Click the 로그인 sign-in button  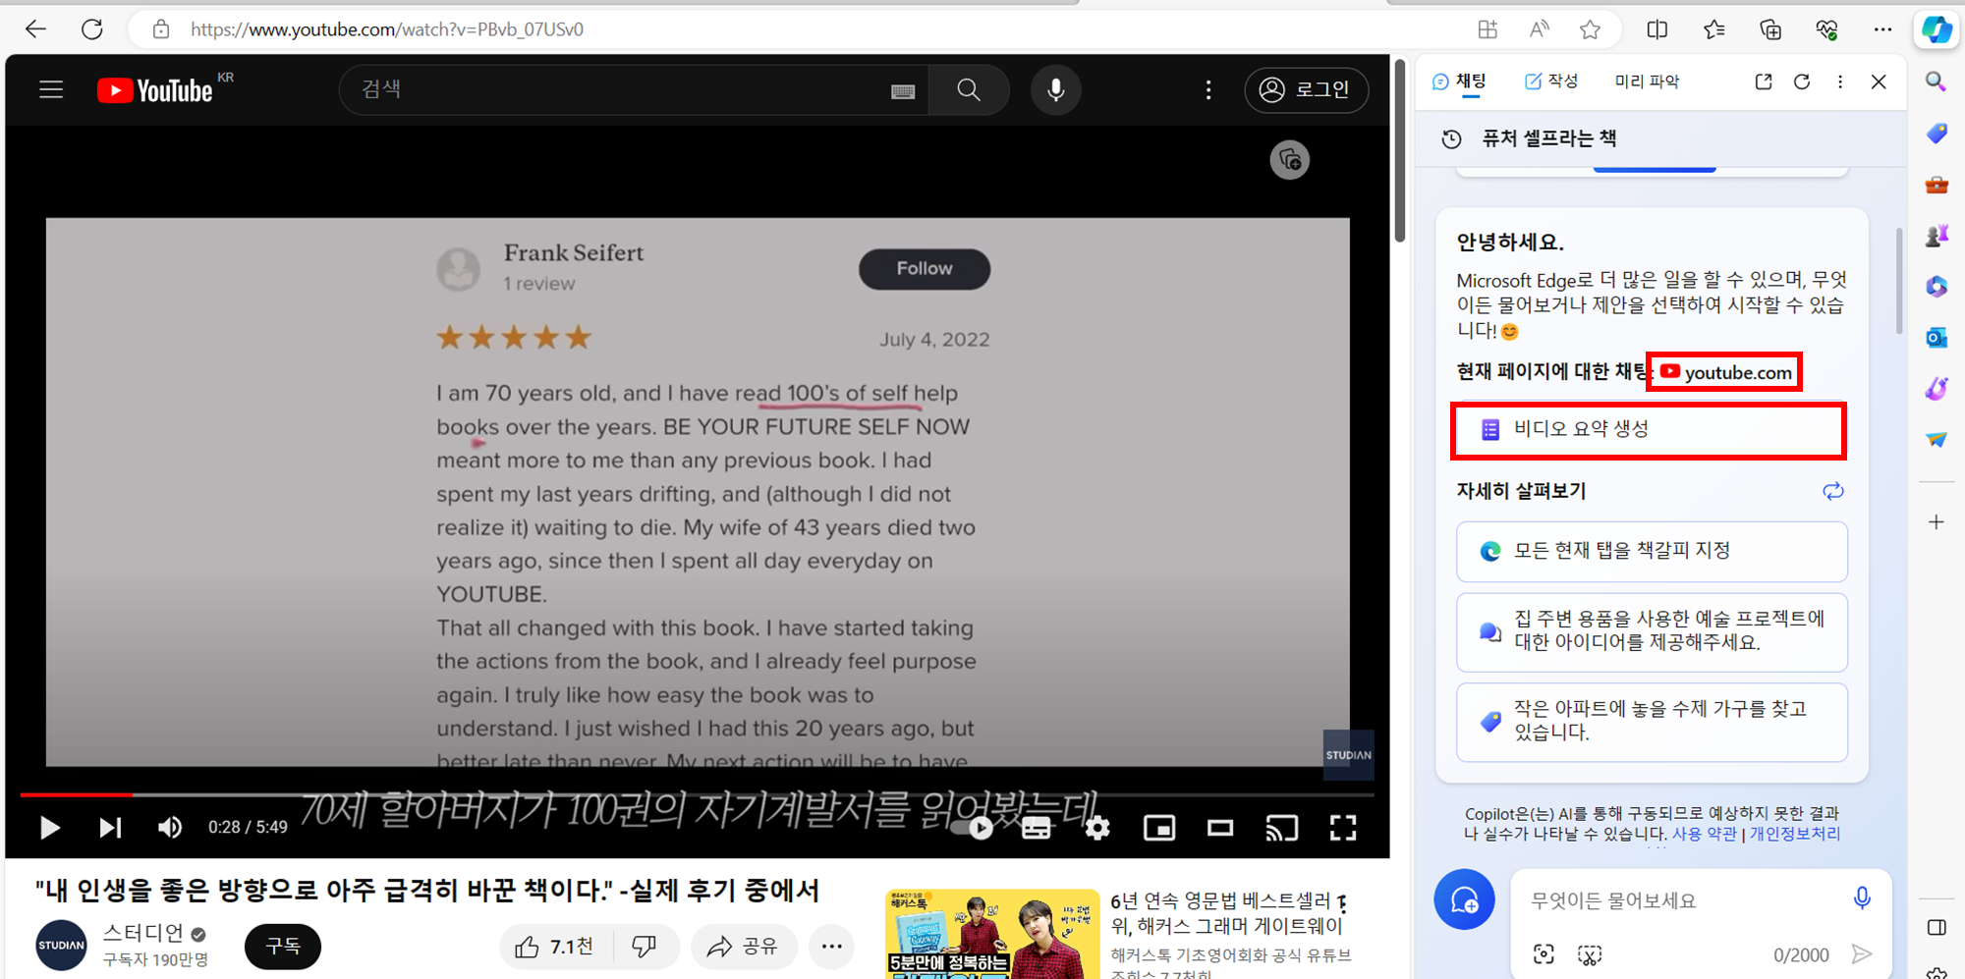1306,90
